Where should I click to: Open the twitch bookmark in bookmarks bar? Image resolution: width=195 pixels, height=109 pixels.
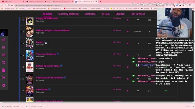point(28,8)
